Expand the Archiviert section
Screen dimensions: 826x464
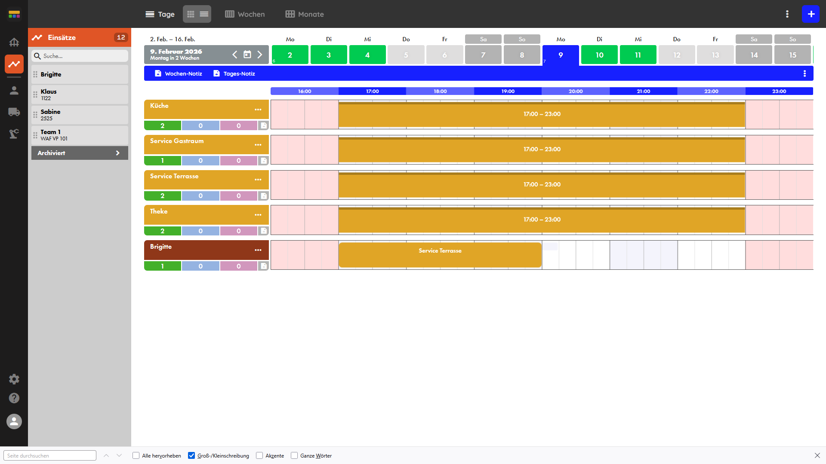[80, 153]
